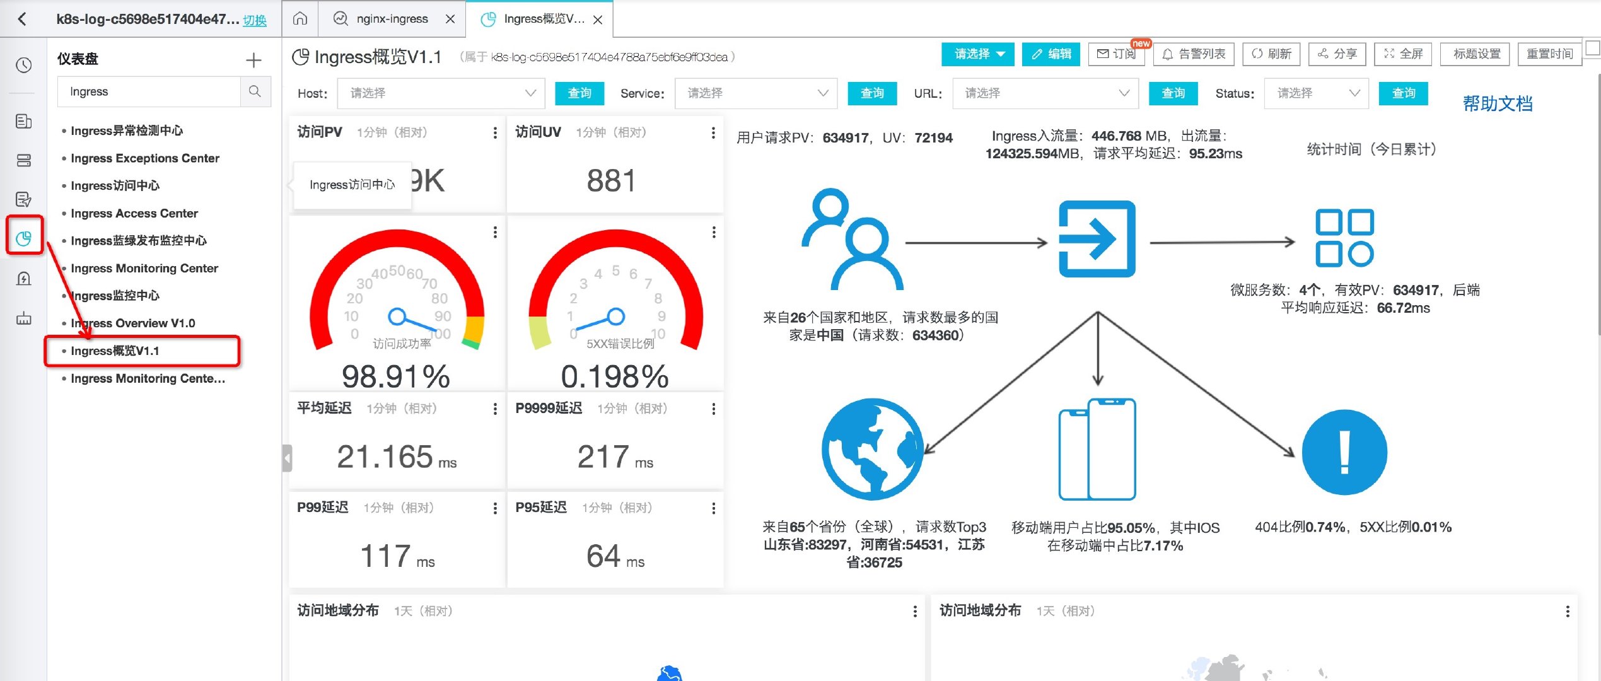
Task: Open the clock history sidebar icon
Action: point(24,65)
